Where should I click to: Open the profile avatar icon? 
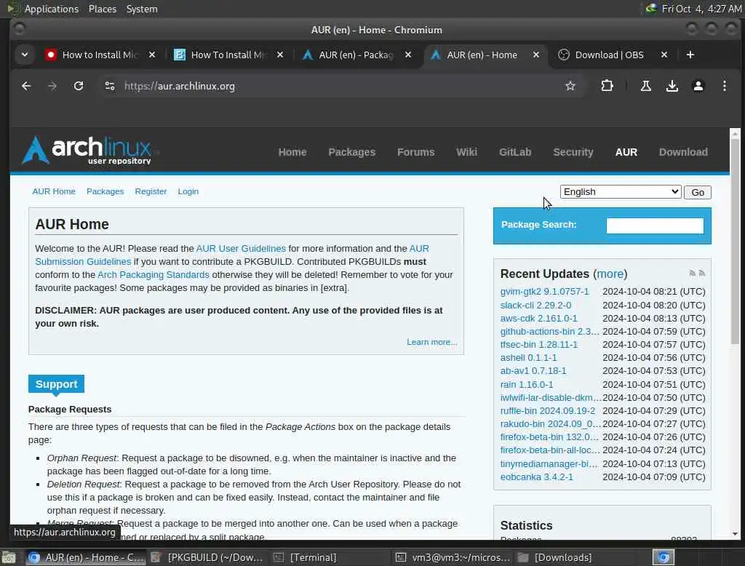tap(698, 86)
